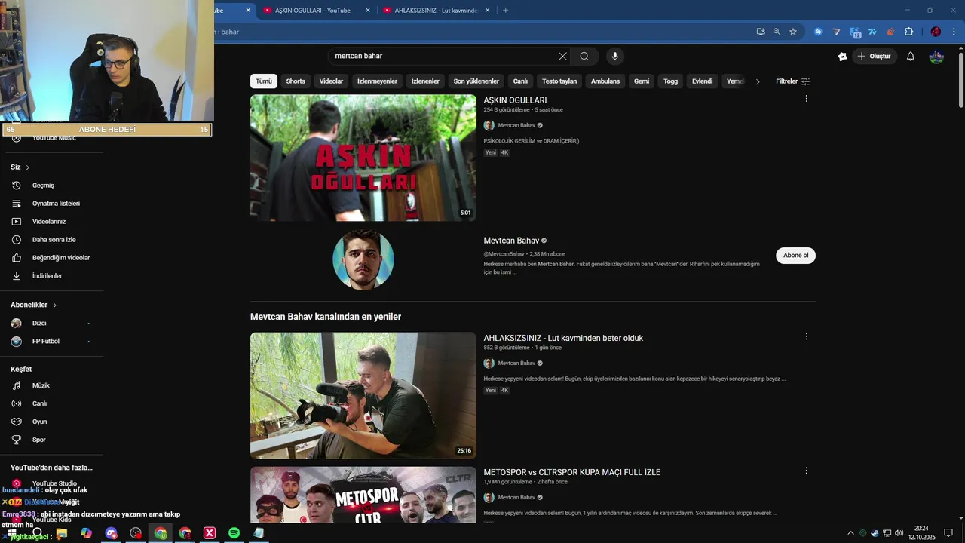965x543 pixels.
Task: Open File Explorer from the taskbar
Action: click(62, 533)
